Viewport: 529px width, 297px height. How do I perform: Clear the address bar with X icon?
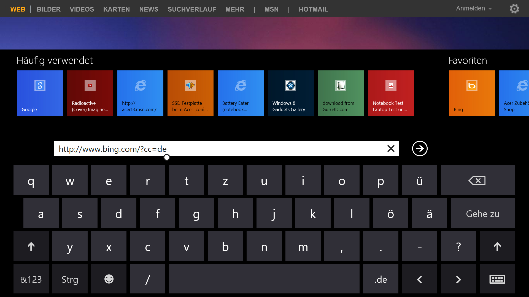(391, 148)
